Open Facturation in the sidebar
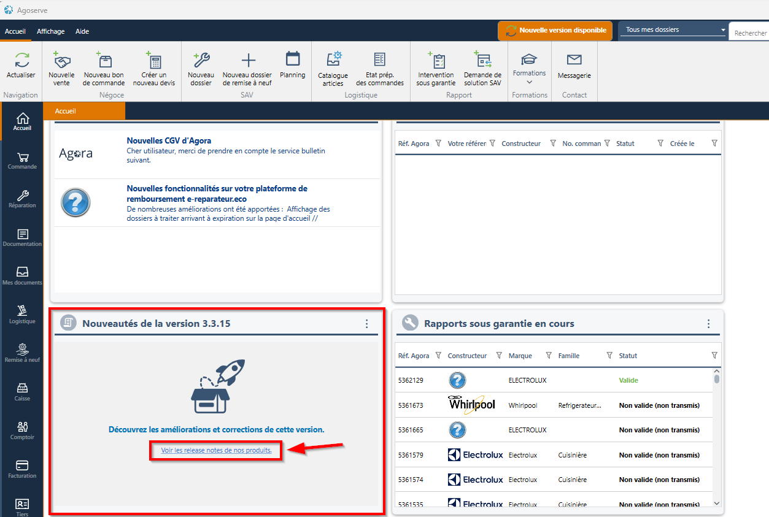 click(x=22, y=470)
